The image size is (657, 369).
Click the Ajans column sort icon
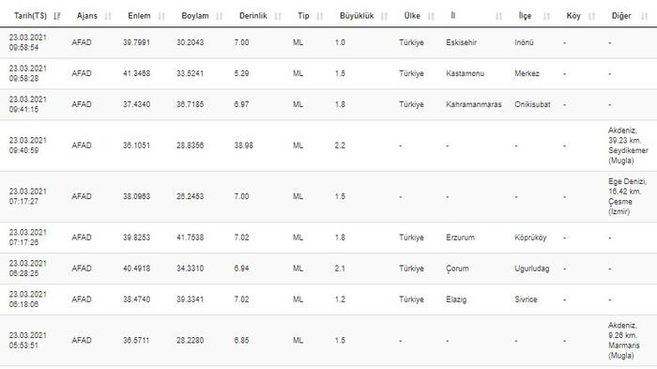click(108, 16)
